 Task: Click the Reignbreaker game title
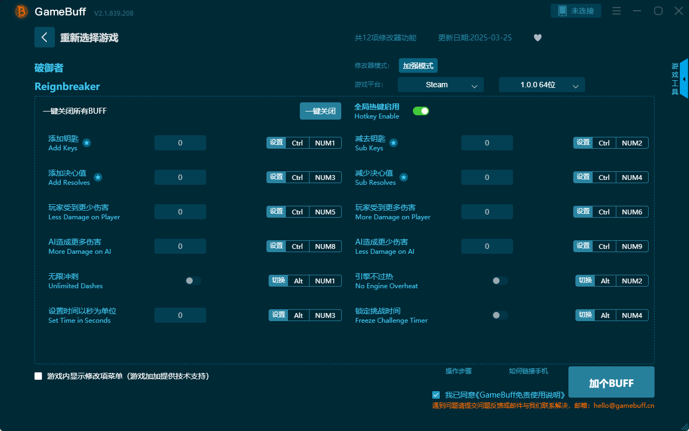pos(67,87)
